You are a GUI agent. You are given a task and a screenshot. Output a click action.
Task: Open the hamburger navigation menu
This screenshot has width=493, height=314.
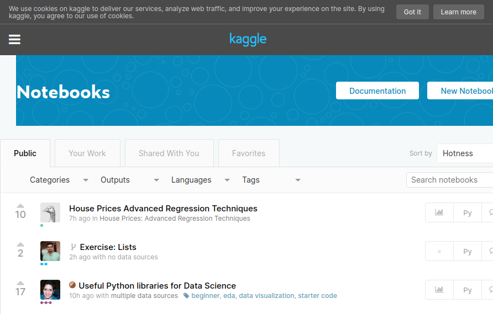coord(14,40)
